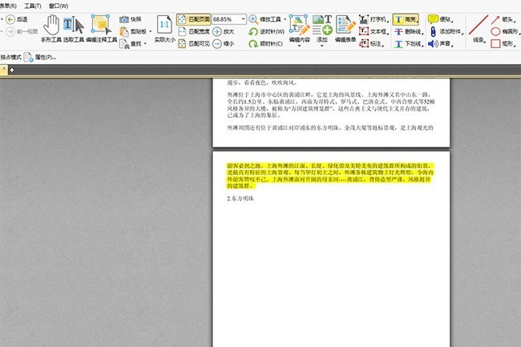The height and width of the screenshot is (347, 521).
Task: Choose the Edit Comments tool (编辑注释工具)
Action: (101, 29)
